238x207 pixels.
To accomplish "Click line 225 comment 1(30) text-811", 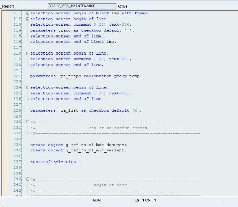I will tap(81, 93).
